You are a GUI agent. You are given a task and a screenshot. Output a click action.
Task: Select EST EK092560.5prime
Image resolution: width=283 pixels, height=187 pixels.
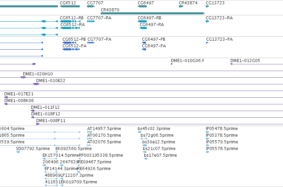[57, 152]
